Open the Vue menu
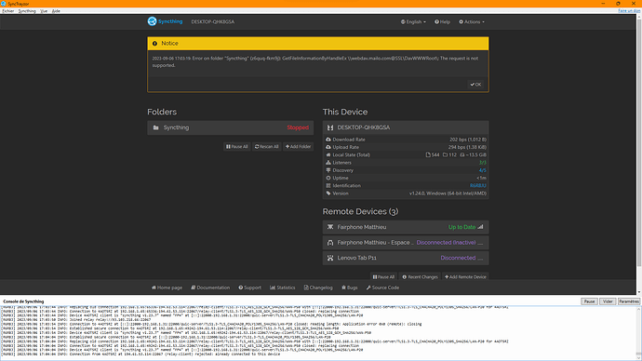This screenshot has height=361, width=642. [44, 11]
